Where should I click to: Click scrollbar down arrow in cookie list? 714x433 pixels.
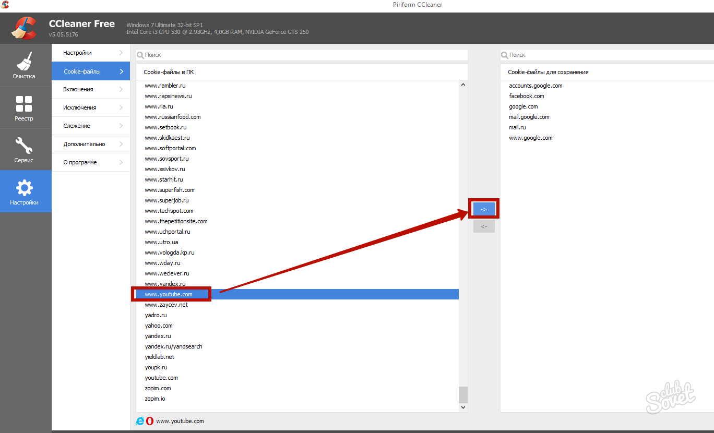point(463,407)
